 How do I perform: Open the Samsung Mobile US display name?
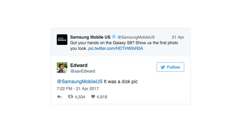(x=90, y=37)
